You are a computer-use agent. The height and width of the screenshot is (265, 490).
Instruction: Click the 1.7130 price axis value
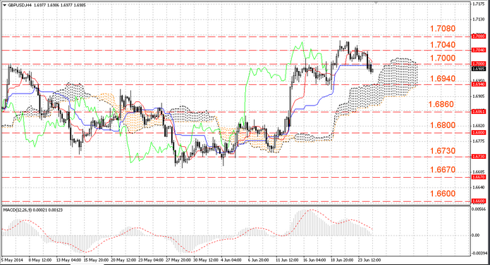479,19
